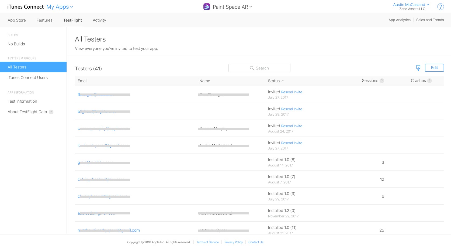The image size is (451, 250).
Task: Click the magnifier icon in Search box
Action: pyautogui.click(x=252, y=68)
